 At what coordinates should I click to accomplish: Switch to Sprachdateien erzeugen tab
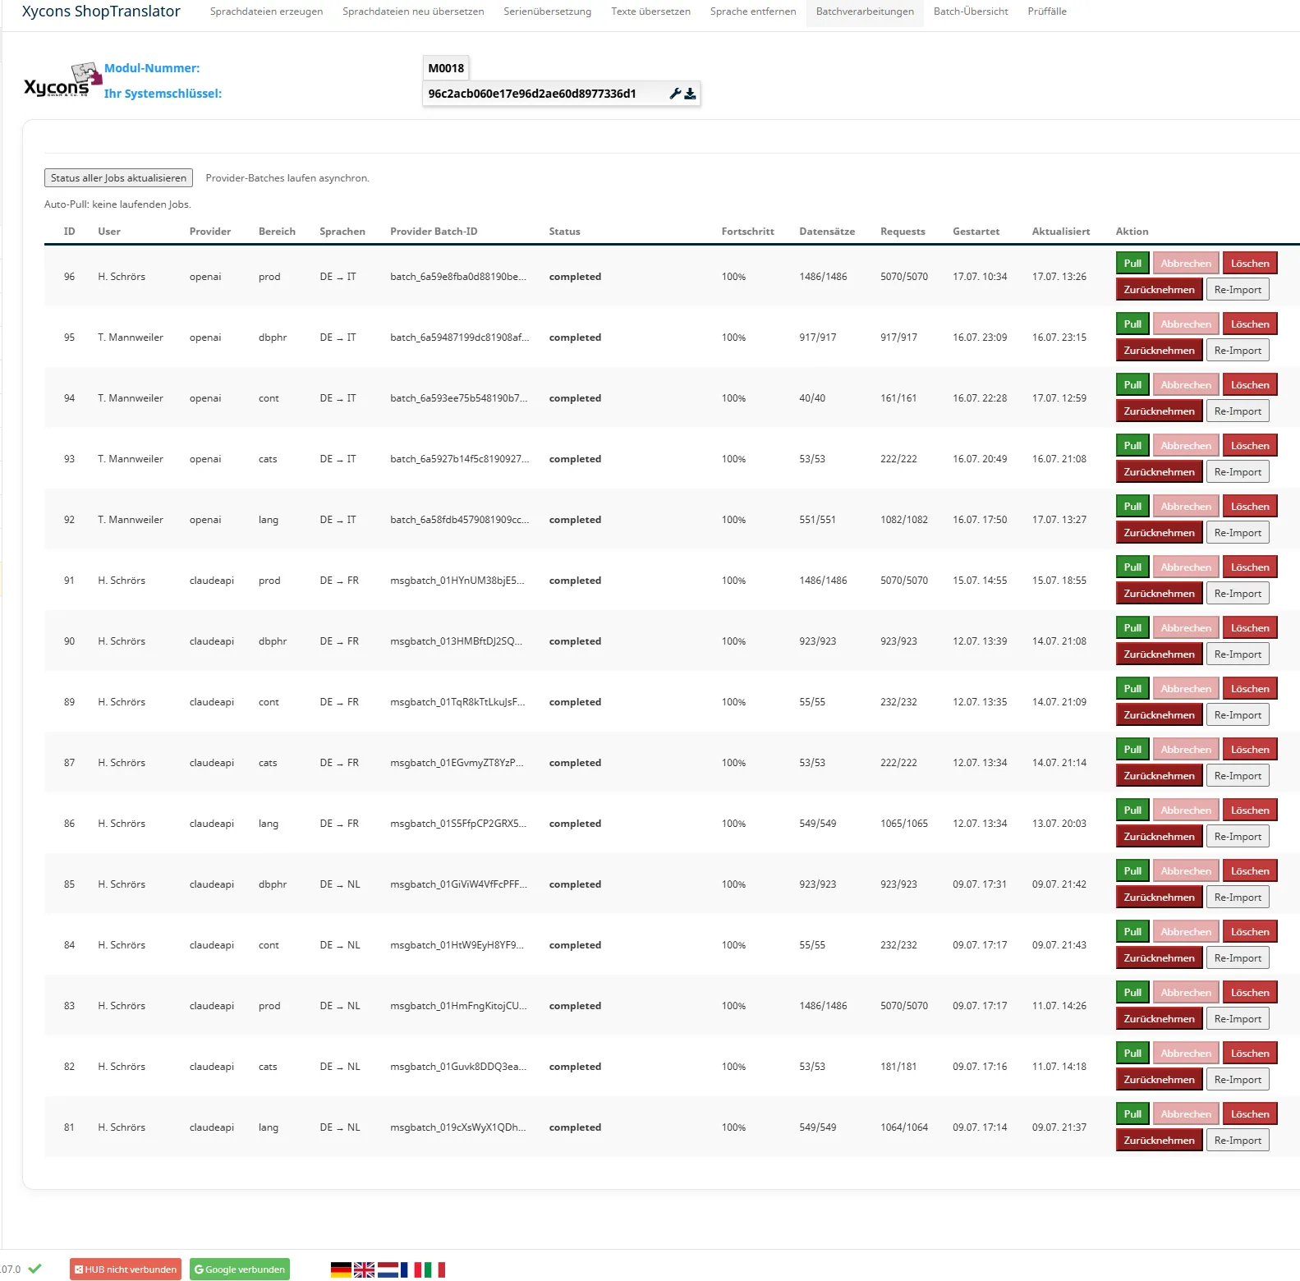point(266,11)
